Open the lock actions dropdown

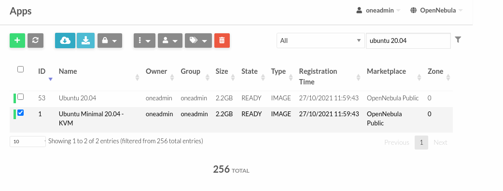coord(110,41)
